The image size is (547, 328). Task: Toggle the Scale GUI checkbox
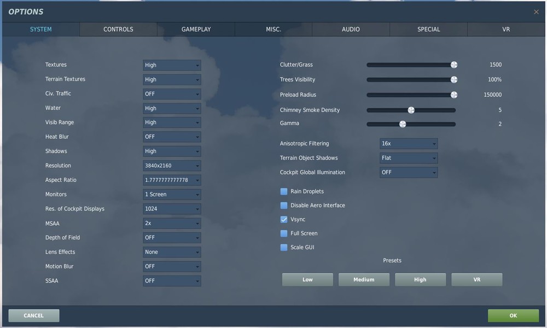click(283, 247)
